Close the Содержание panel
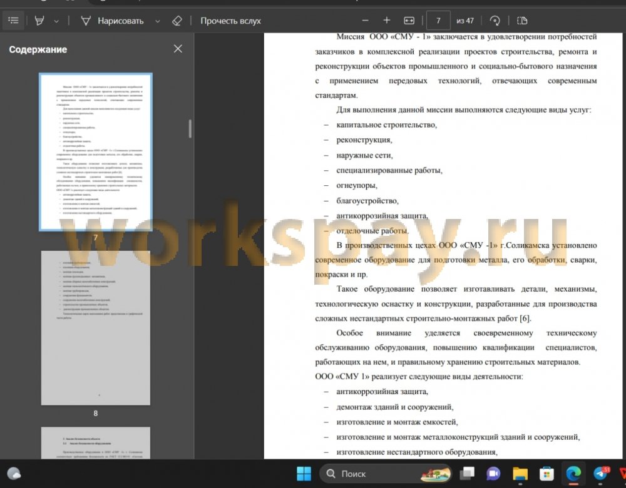 point(178,49)
